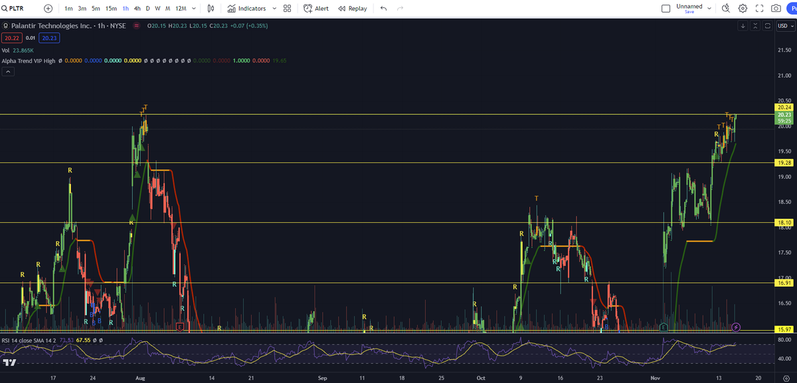The width and height of the screenshot is (797, 383).
Task: Redo the chart action
Action: pos(400,9)
